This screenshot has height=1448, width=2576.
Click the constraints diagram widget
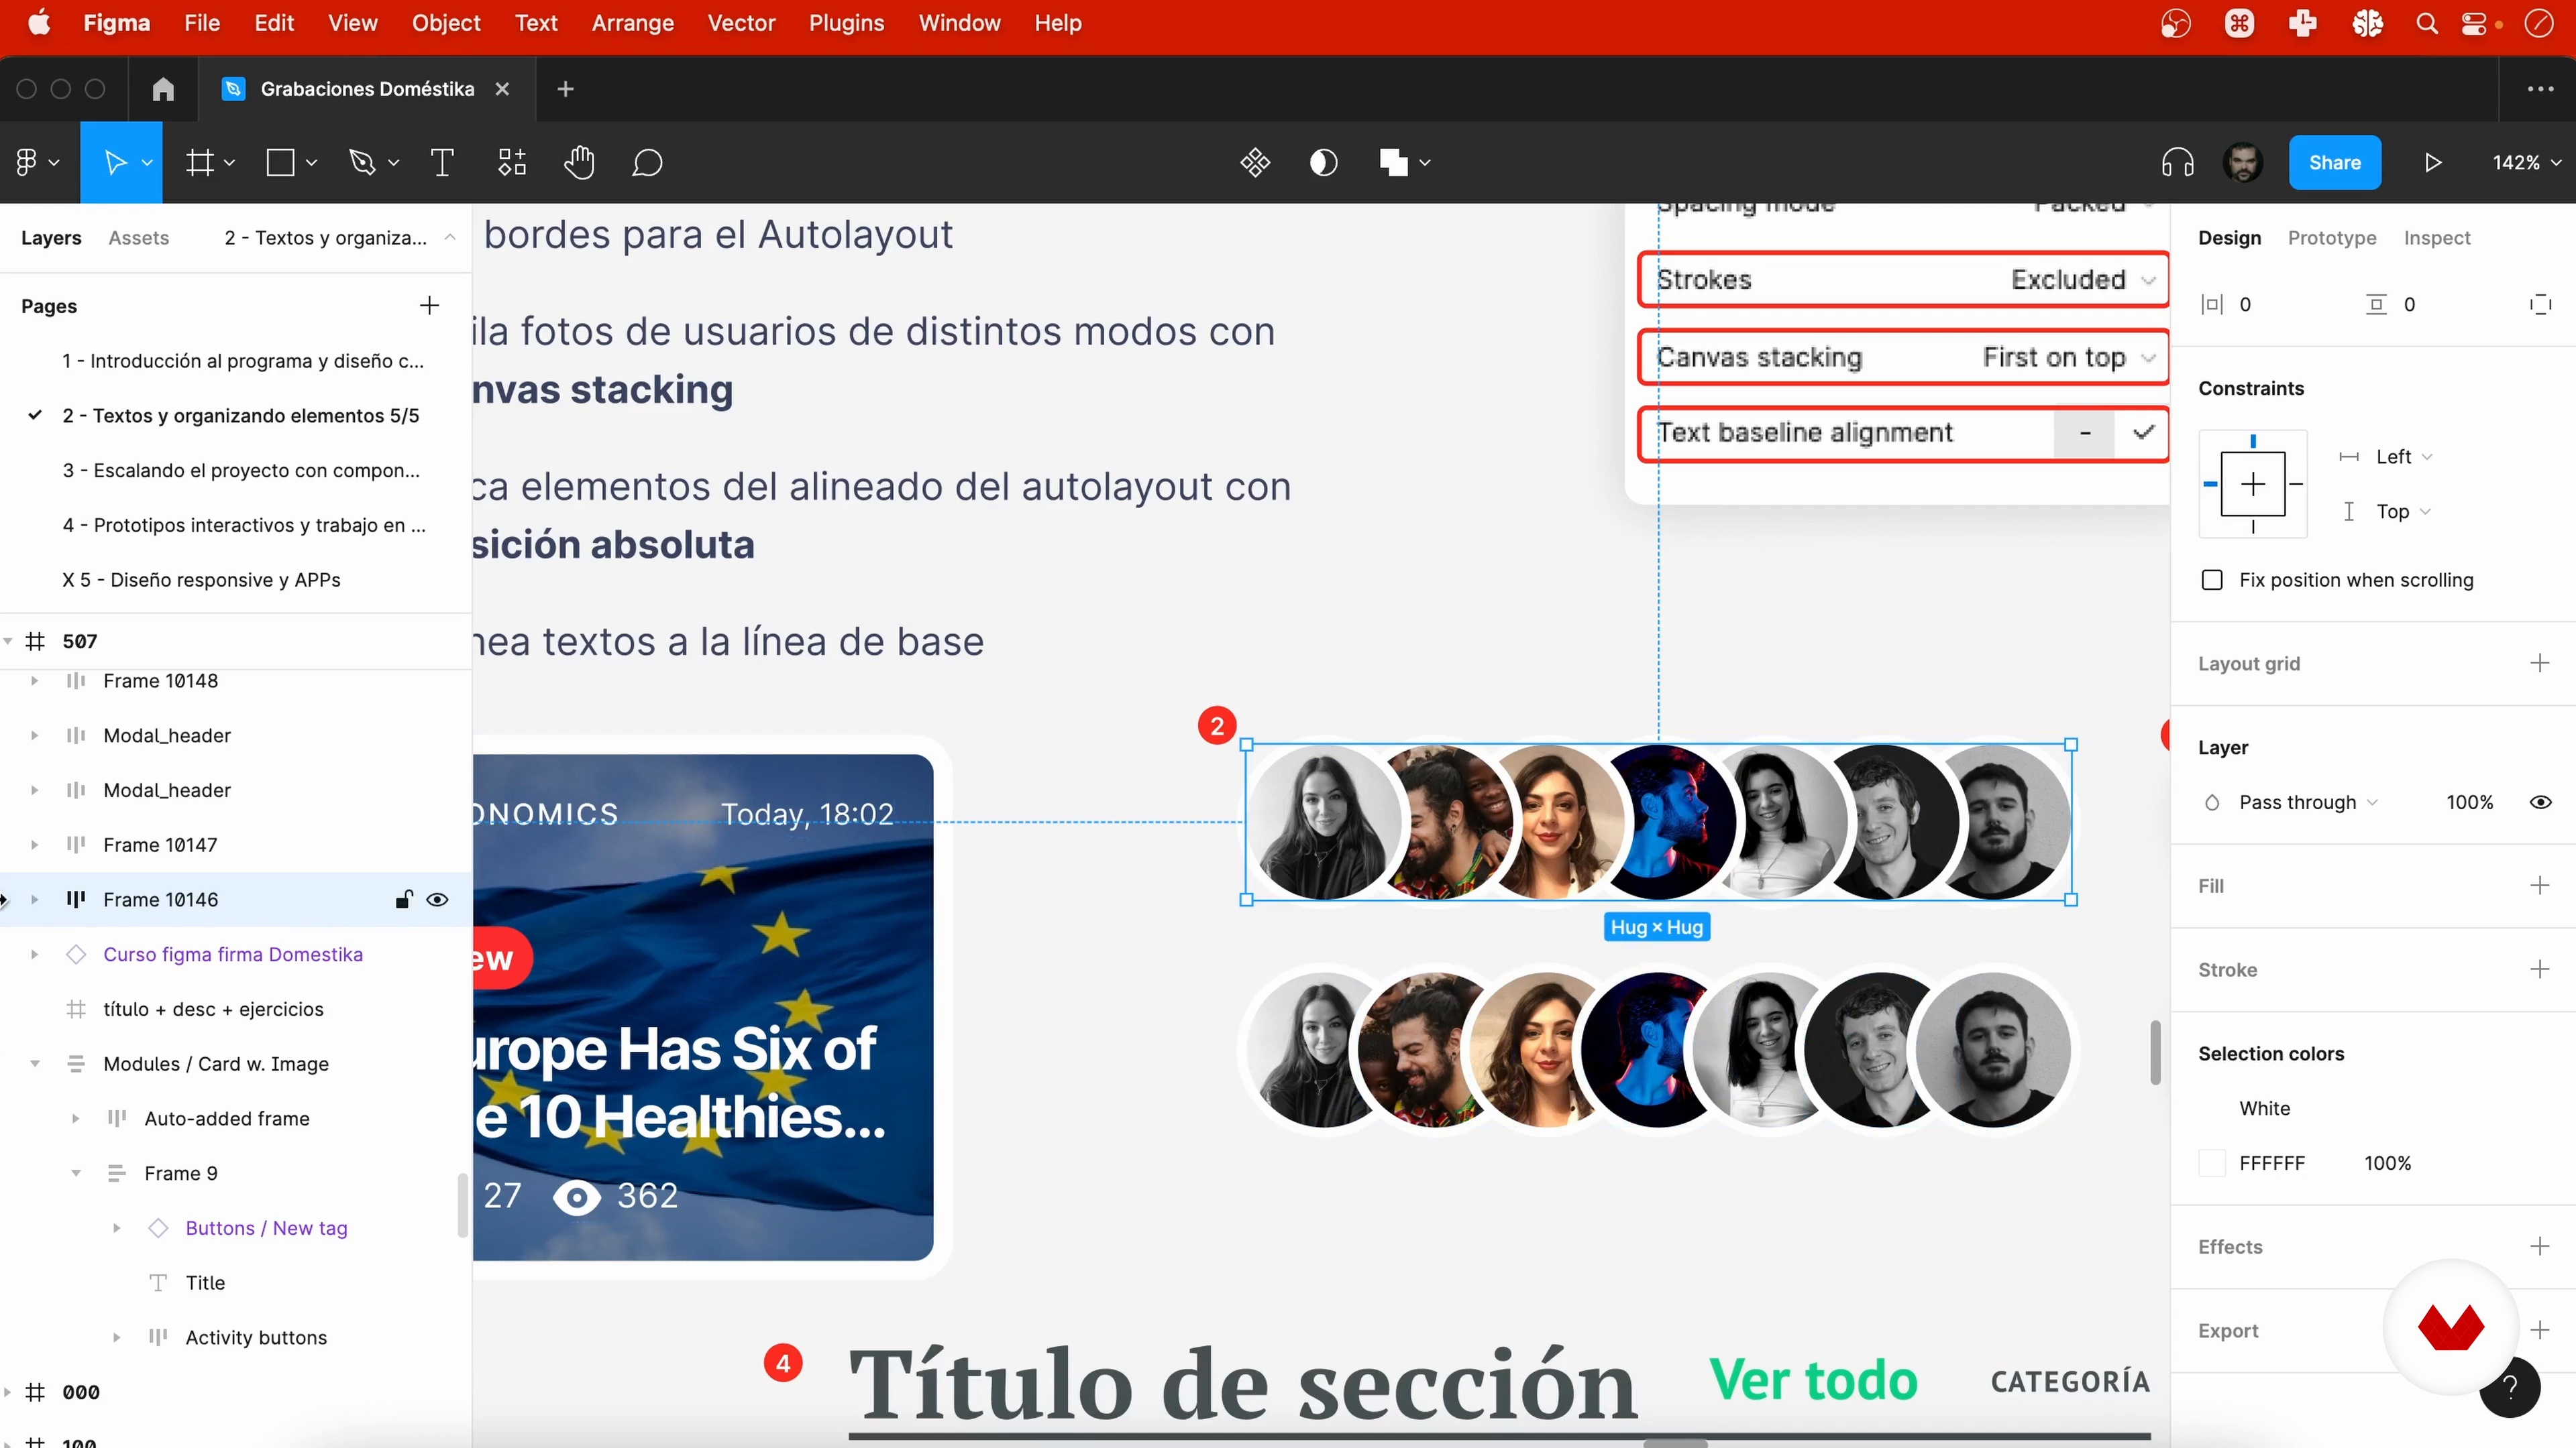(x=2252, y=485)
